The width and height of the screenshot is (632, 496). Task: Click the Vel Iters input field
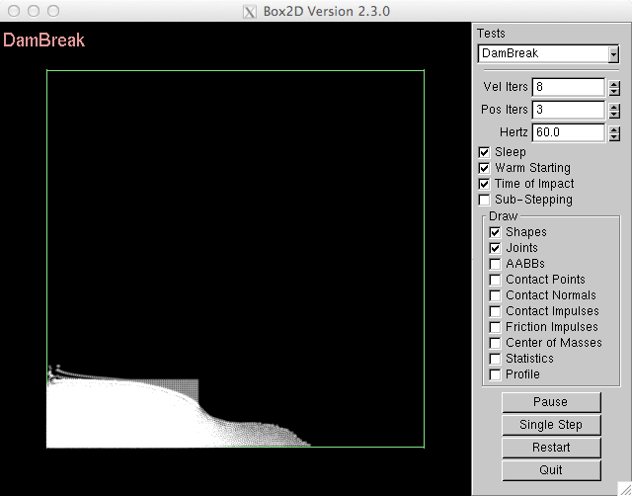[x=568, y=88]
